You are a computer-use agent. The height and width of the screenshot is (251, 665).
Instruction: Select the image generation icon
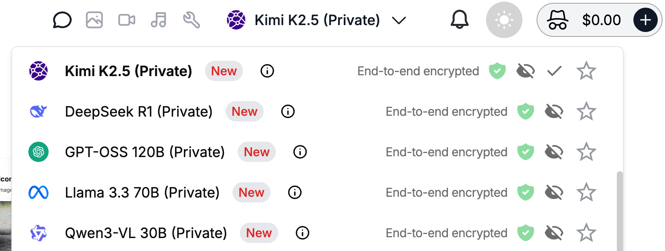coord(94,19)
